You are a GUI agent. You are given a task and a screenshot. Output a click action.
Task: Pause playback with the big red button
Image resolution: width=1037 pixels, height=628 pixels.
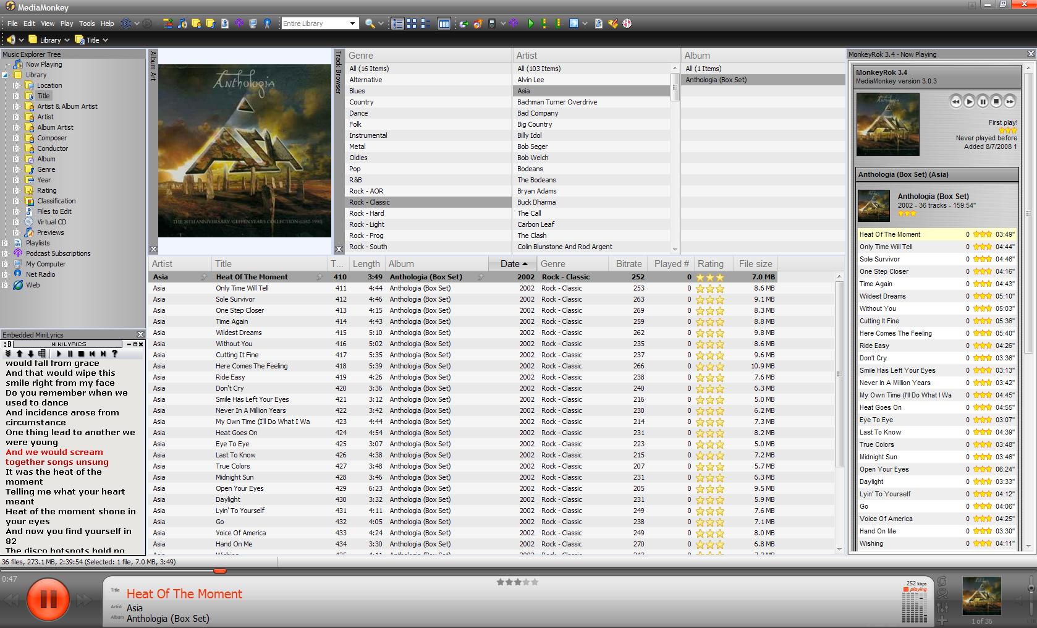(48, 599)
